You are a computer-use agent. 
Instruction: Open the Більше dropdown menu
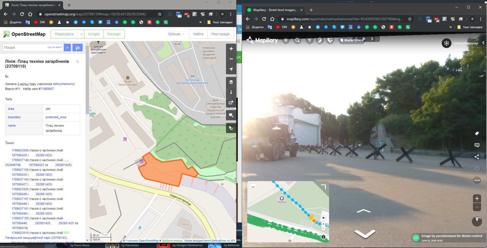click(x=176, y=34)
